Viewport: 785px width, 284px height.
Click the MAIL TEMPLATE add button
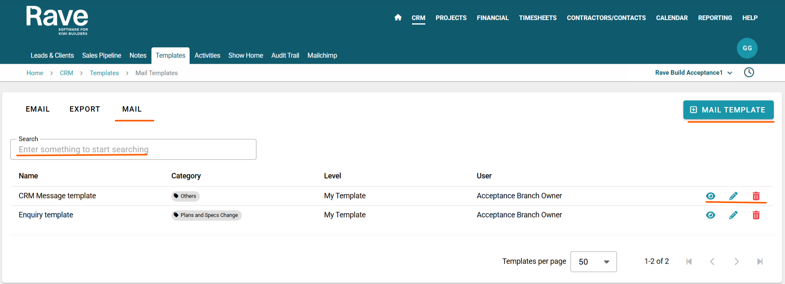(x=728, y=110)
